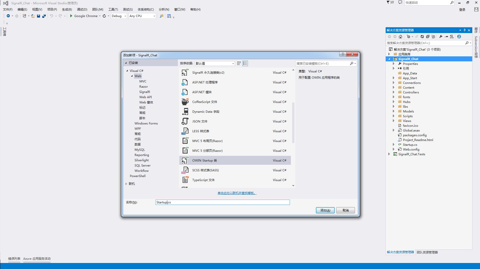This screenshot has height=269, width=480.
Task: Click the link to find templates online
Action: tap(237, 193)
